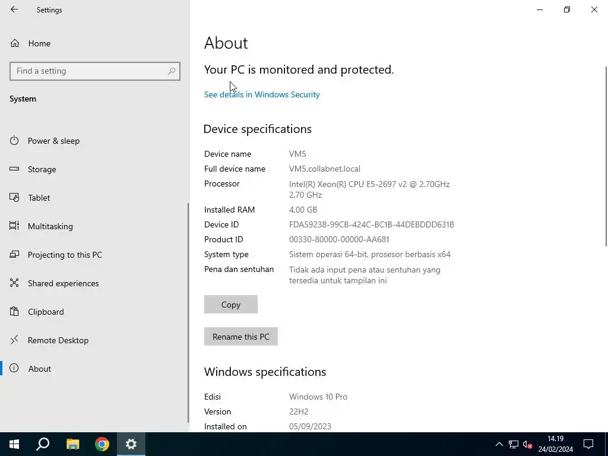Click the edition value Windows 10 Pro
Screen dimensions: 608x456
(x=318, y=397)
